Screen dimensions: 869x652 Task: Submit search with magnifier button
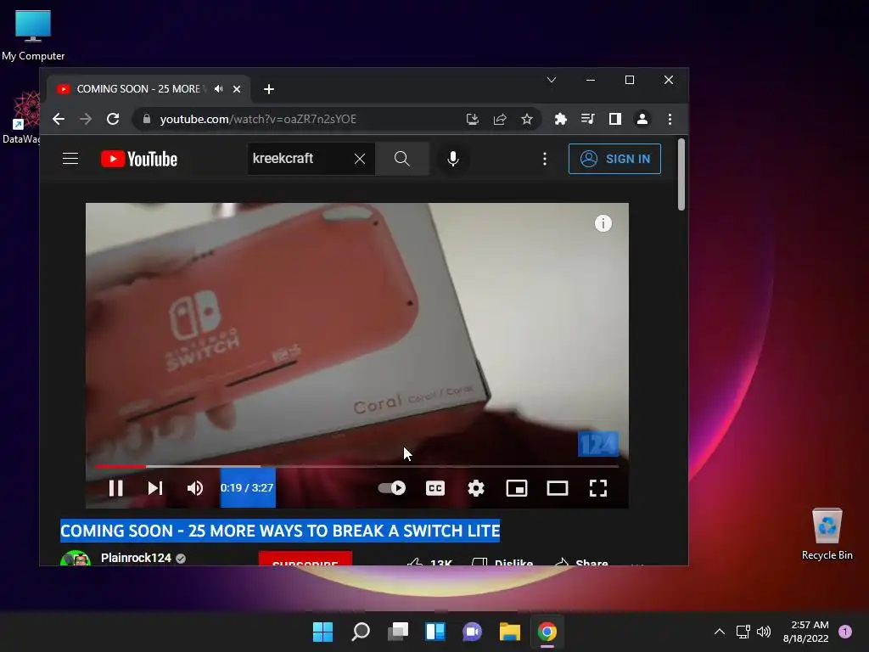(401, 159)
